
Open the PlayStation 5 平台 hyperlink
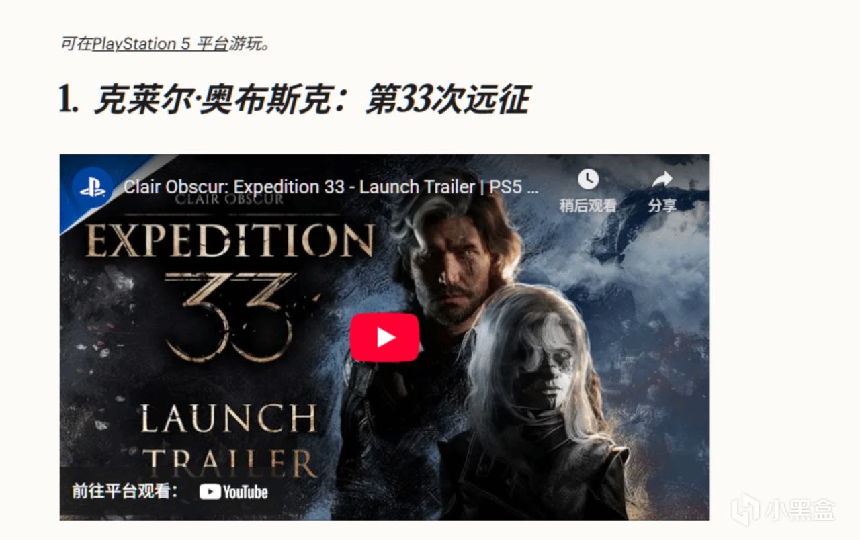(x=160, y=44)
